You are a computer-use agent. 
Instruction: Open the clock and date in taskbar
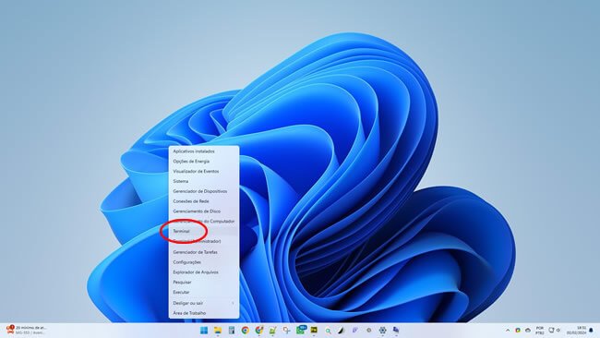577,331
